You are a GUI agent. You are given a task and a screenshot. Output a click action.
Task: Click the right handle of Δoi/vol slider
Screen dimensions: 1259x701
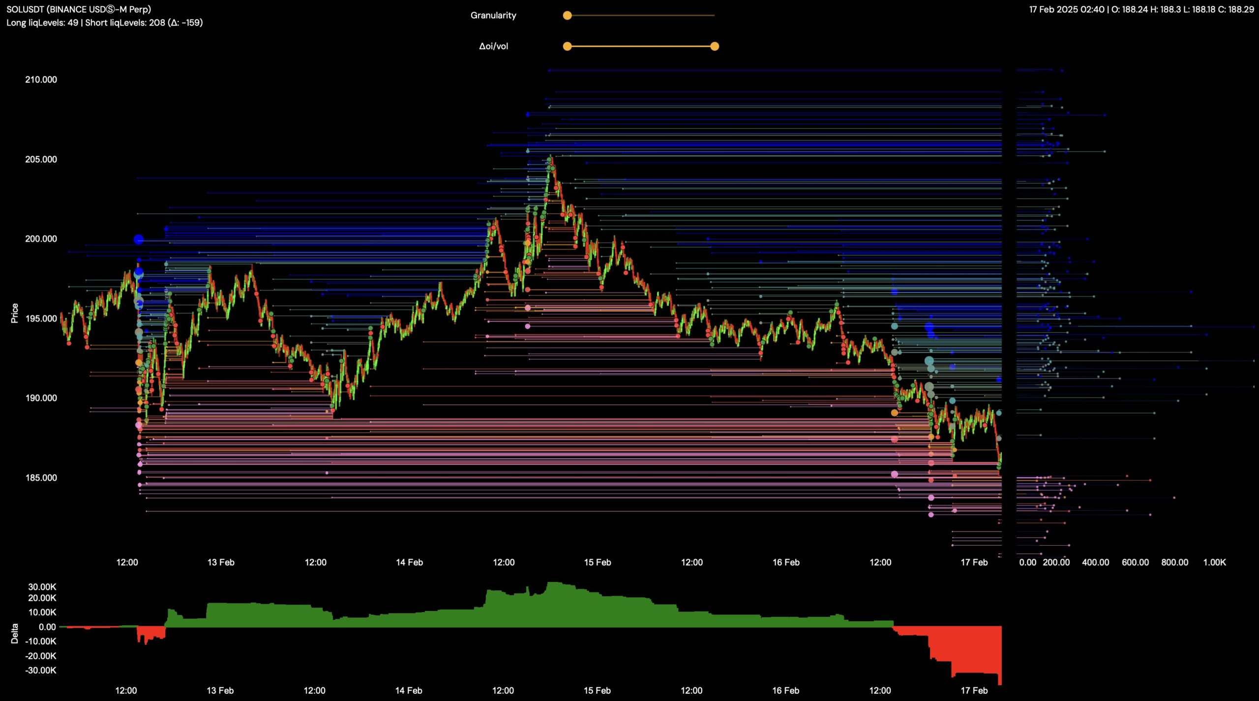point(715,46)
